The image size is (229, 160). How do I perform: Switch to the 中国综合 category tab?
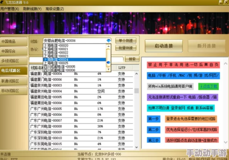click(13, 51)
